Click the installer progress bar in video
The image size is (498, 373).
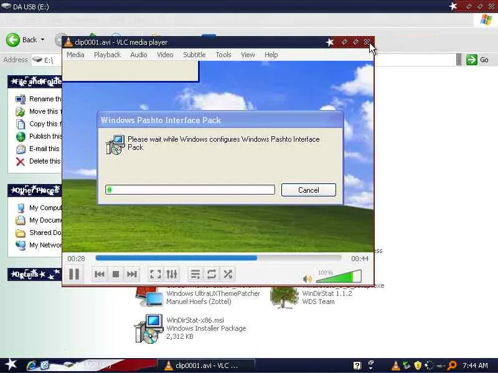(190, 190)
